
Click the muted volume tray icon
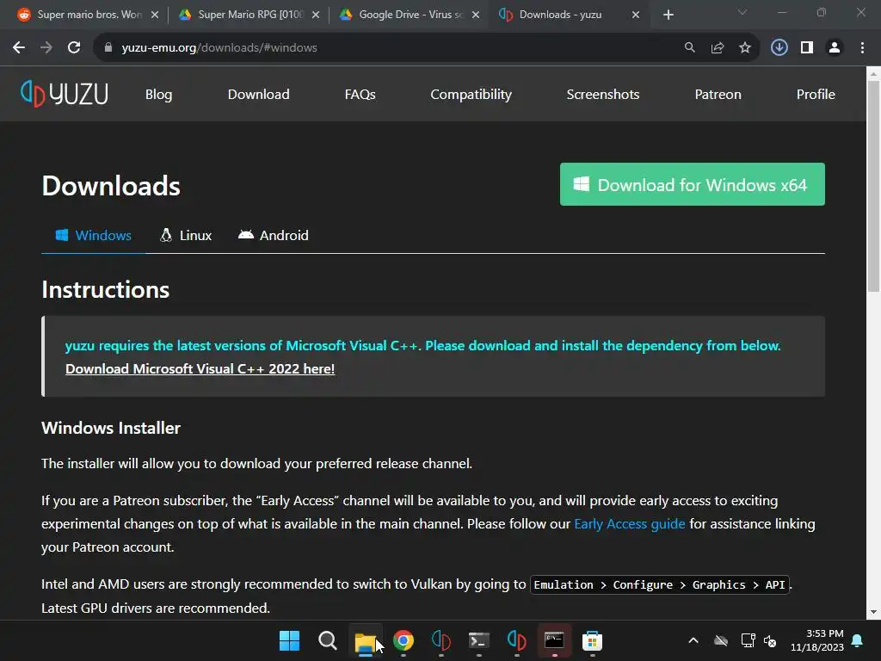coord(770,640)
